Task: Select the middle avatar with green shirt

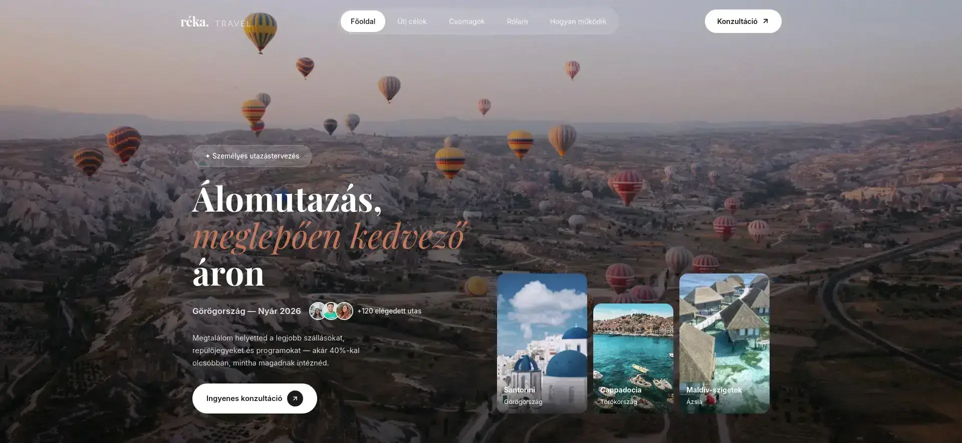Action: pos(330,311)
